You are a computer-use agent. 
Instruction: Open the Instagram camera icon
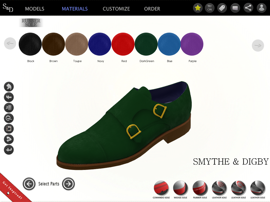pos(9,129)
